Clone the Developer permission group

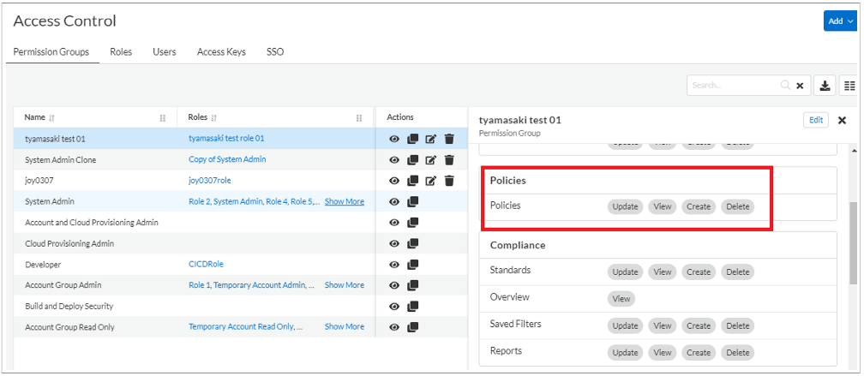click(x=412, y=265)
